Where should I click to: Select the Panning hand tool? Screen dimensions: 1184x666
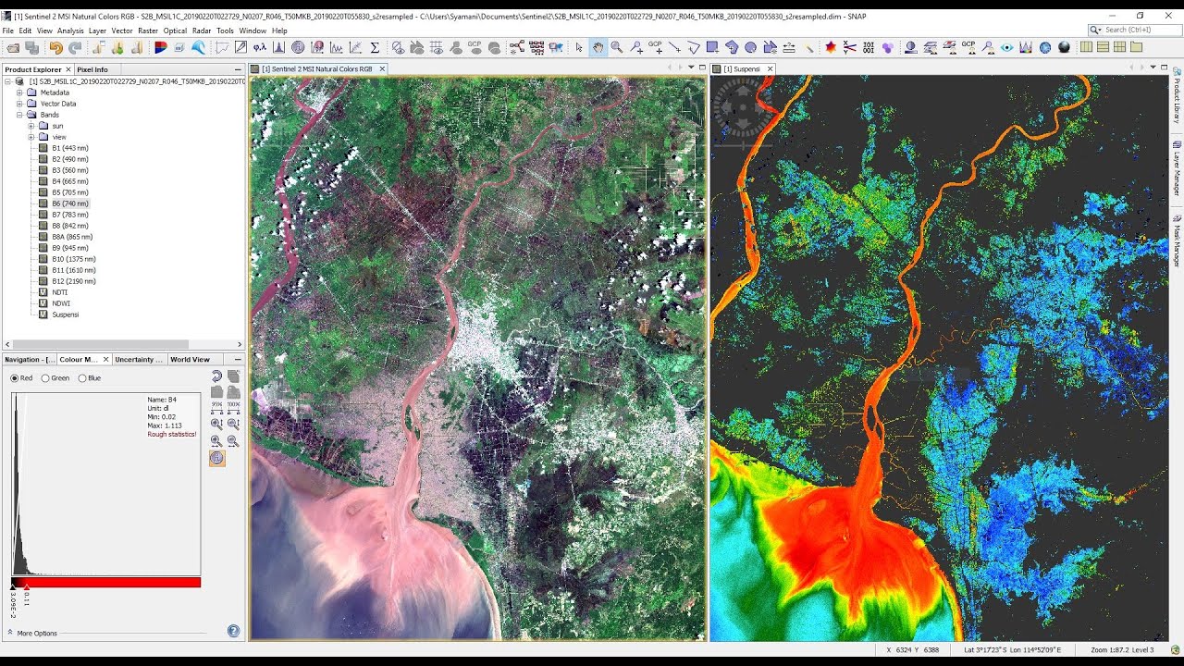click(598, 47)
